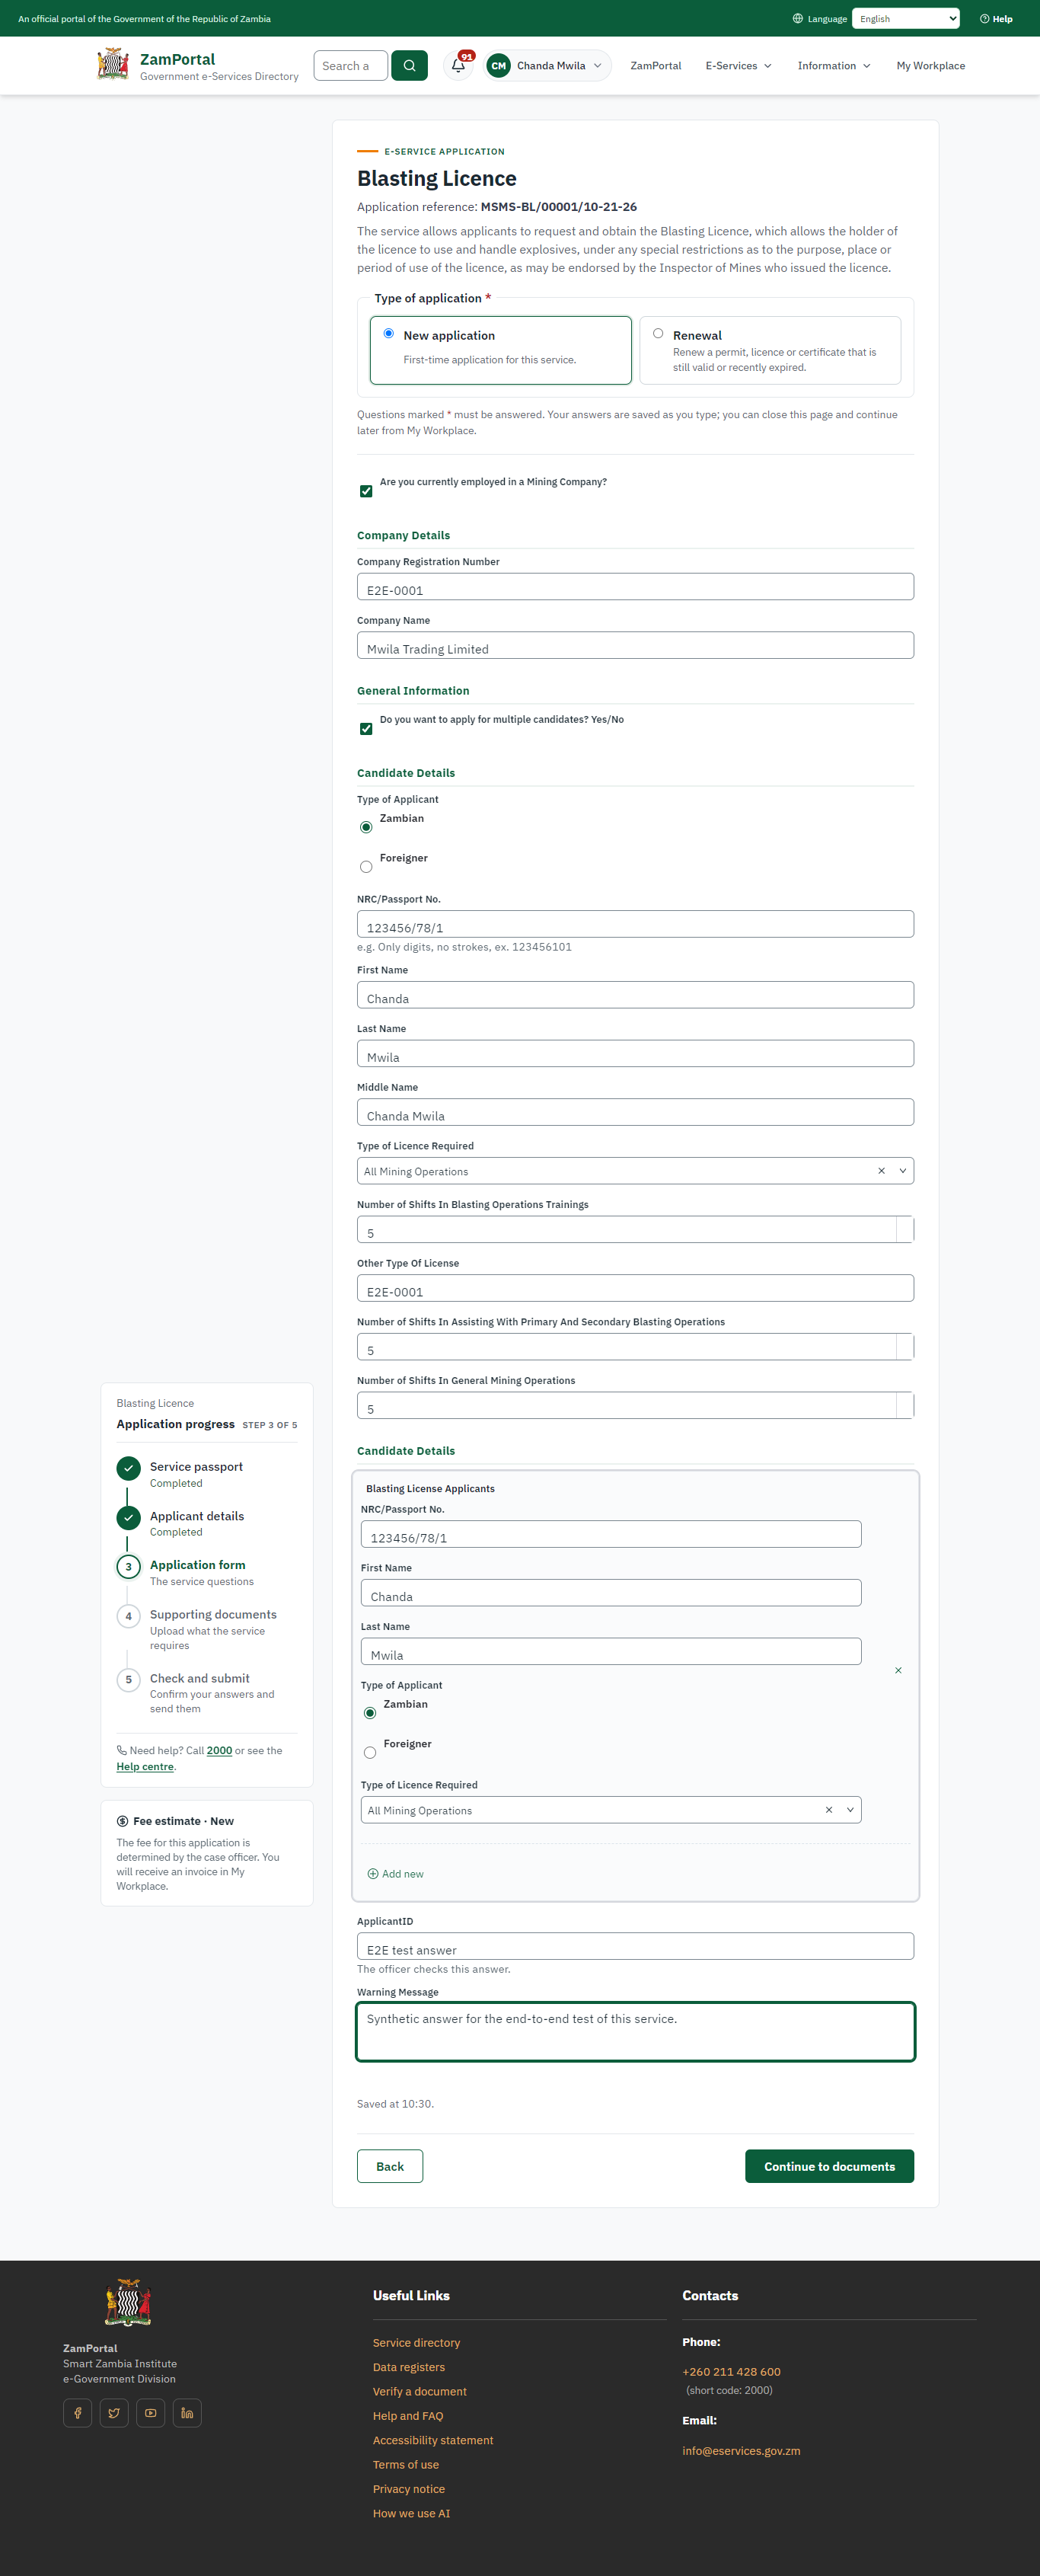Open Accessibility statement footer link
Screen dimensions: 1040x2576
(x=433, y=2440)
